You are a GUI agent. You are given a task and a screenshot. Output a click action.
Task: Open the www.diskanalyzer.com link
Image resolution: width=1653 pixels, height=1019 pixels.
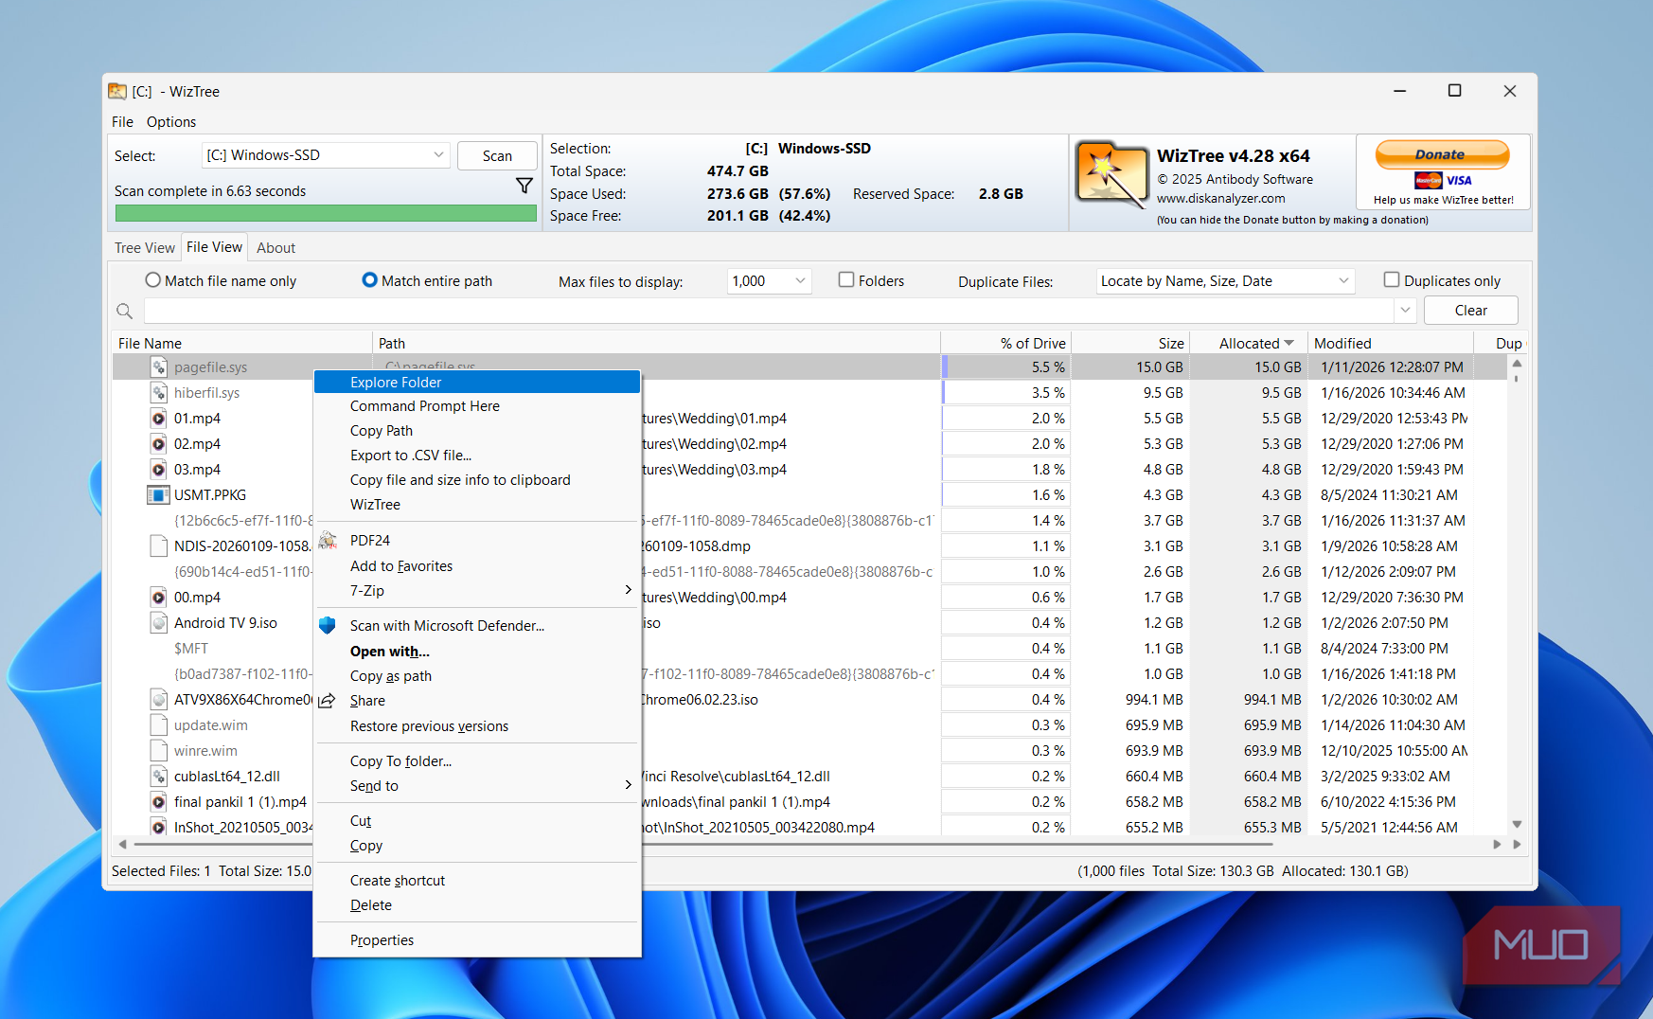pos(1220,198)
